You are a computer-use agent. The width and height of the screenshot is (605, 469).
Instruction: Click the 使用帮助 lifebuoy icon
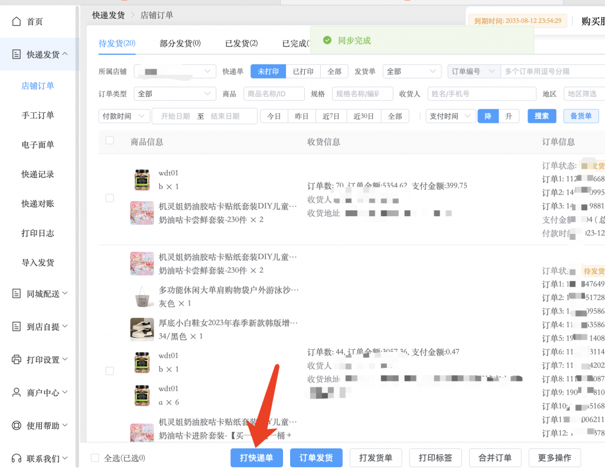pyautogui.click(x=17, y=426)
